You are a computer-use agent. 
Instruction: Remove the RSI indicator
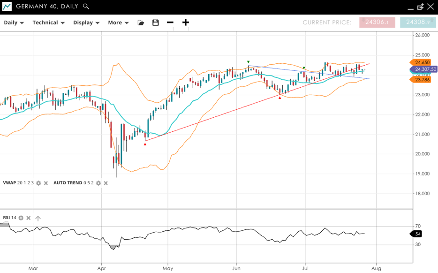(x=29, y=218)
